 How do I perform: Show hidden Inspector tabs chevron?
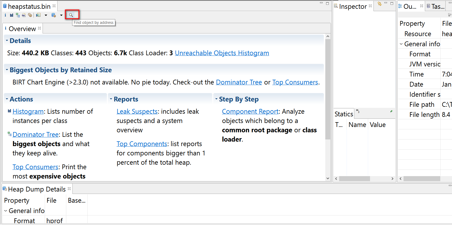tap(358, 111)
